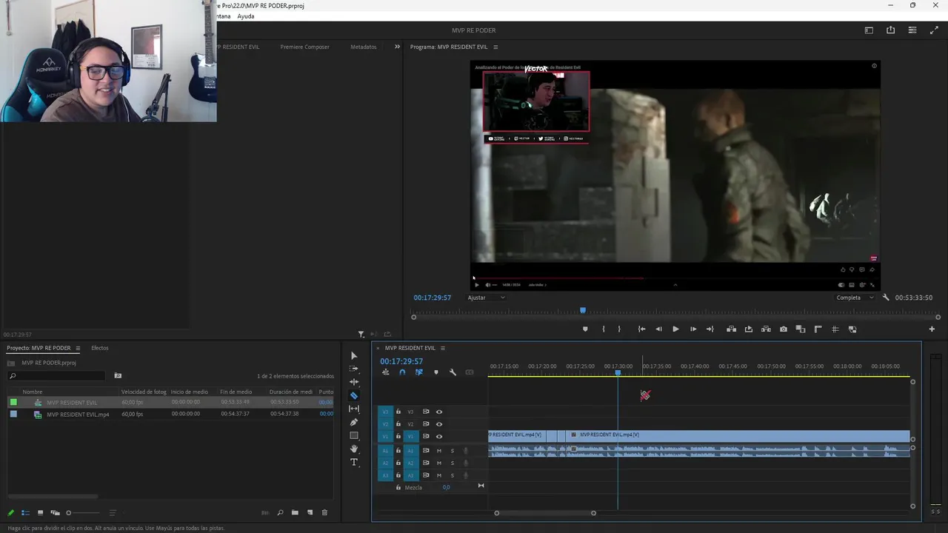Solo audio track A2

pos(453,463)
